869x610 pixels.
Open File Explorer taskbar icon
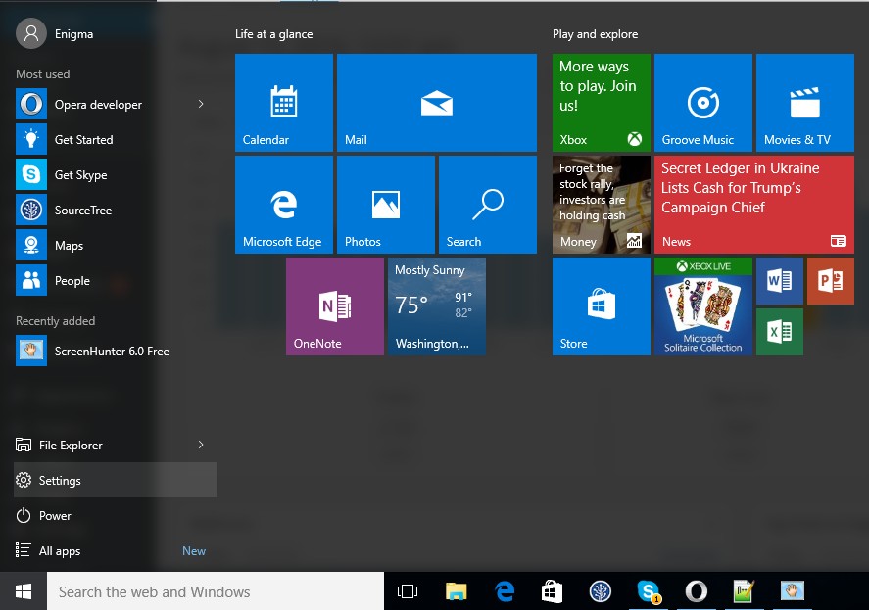coord(457,591)
